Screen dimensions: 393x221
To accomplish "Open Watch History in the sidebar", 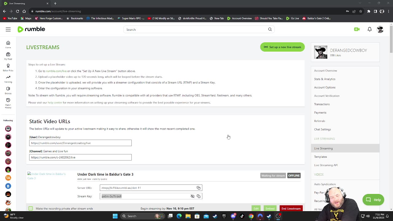I will point(8,103).
